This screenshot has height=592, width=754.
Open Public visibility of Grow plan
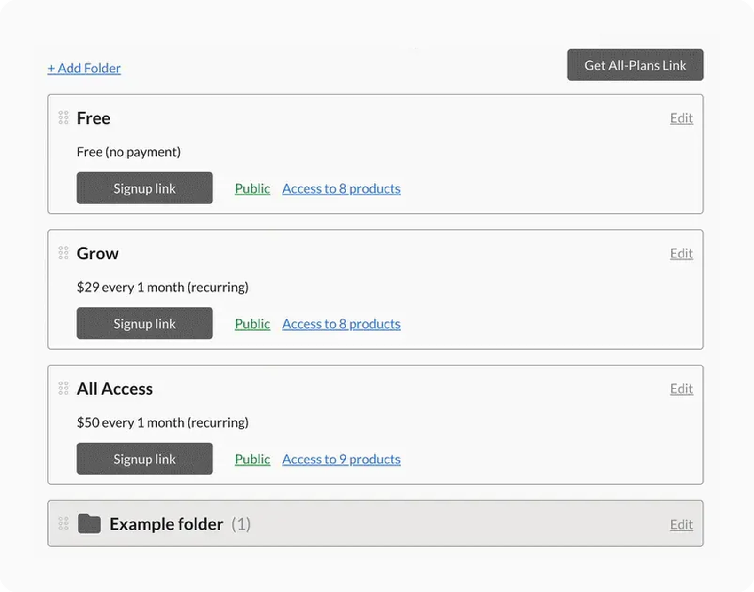click(252, 324)
